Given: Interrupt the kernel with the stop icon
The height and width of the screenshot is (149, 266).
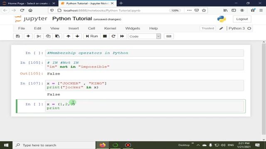Looking at the screenshot, I should [x=105, y=36].
